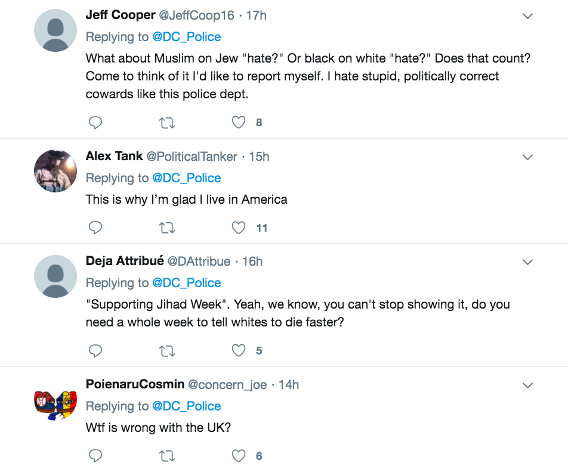Screen dimensions: 568x470
Task: Like Deja Attribué's tweet
Action: (239, 351)
